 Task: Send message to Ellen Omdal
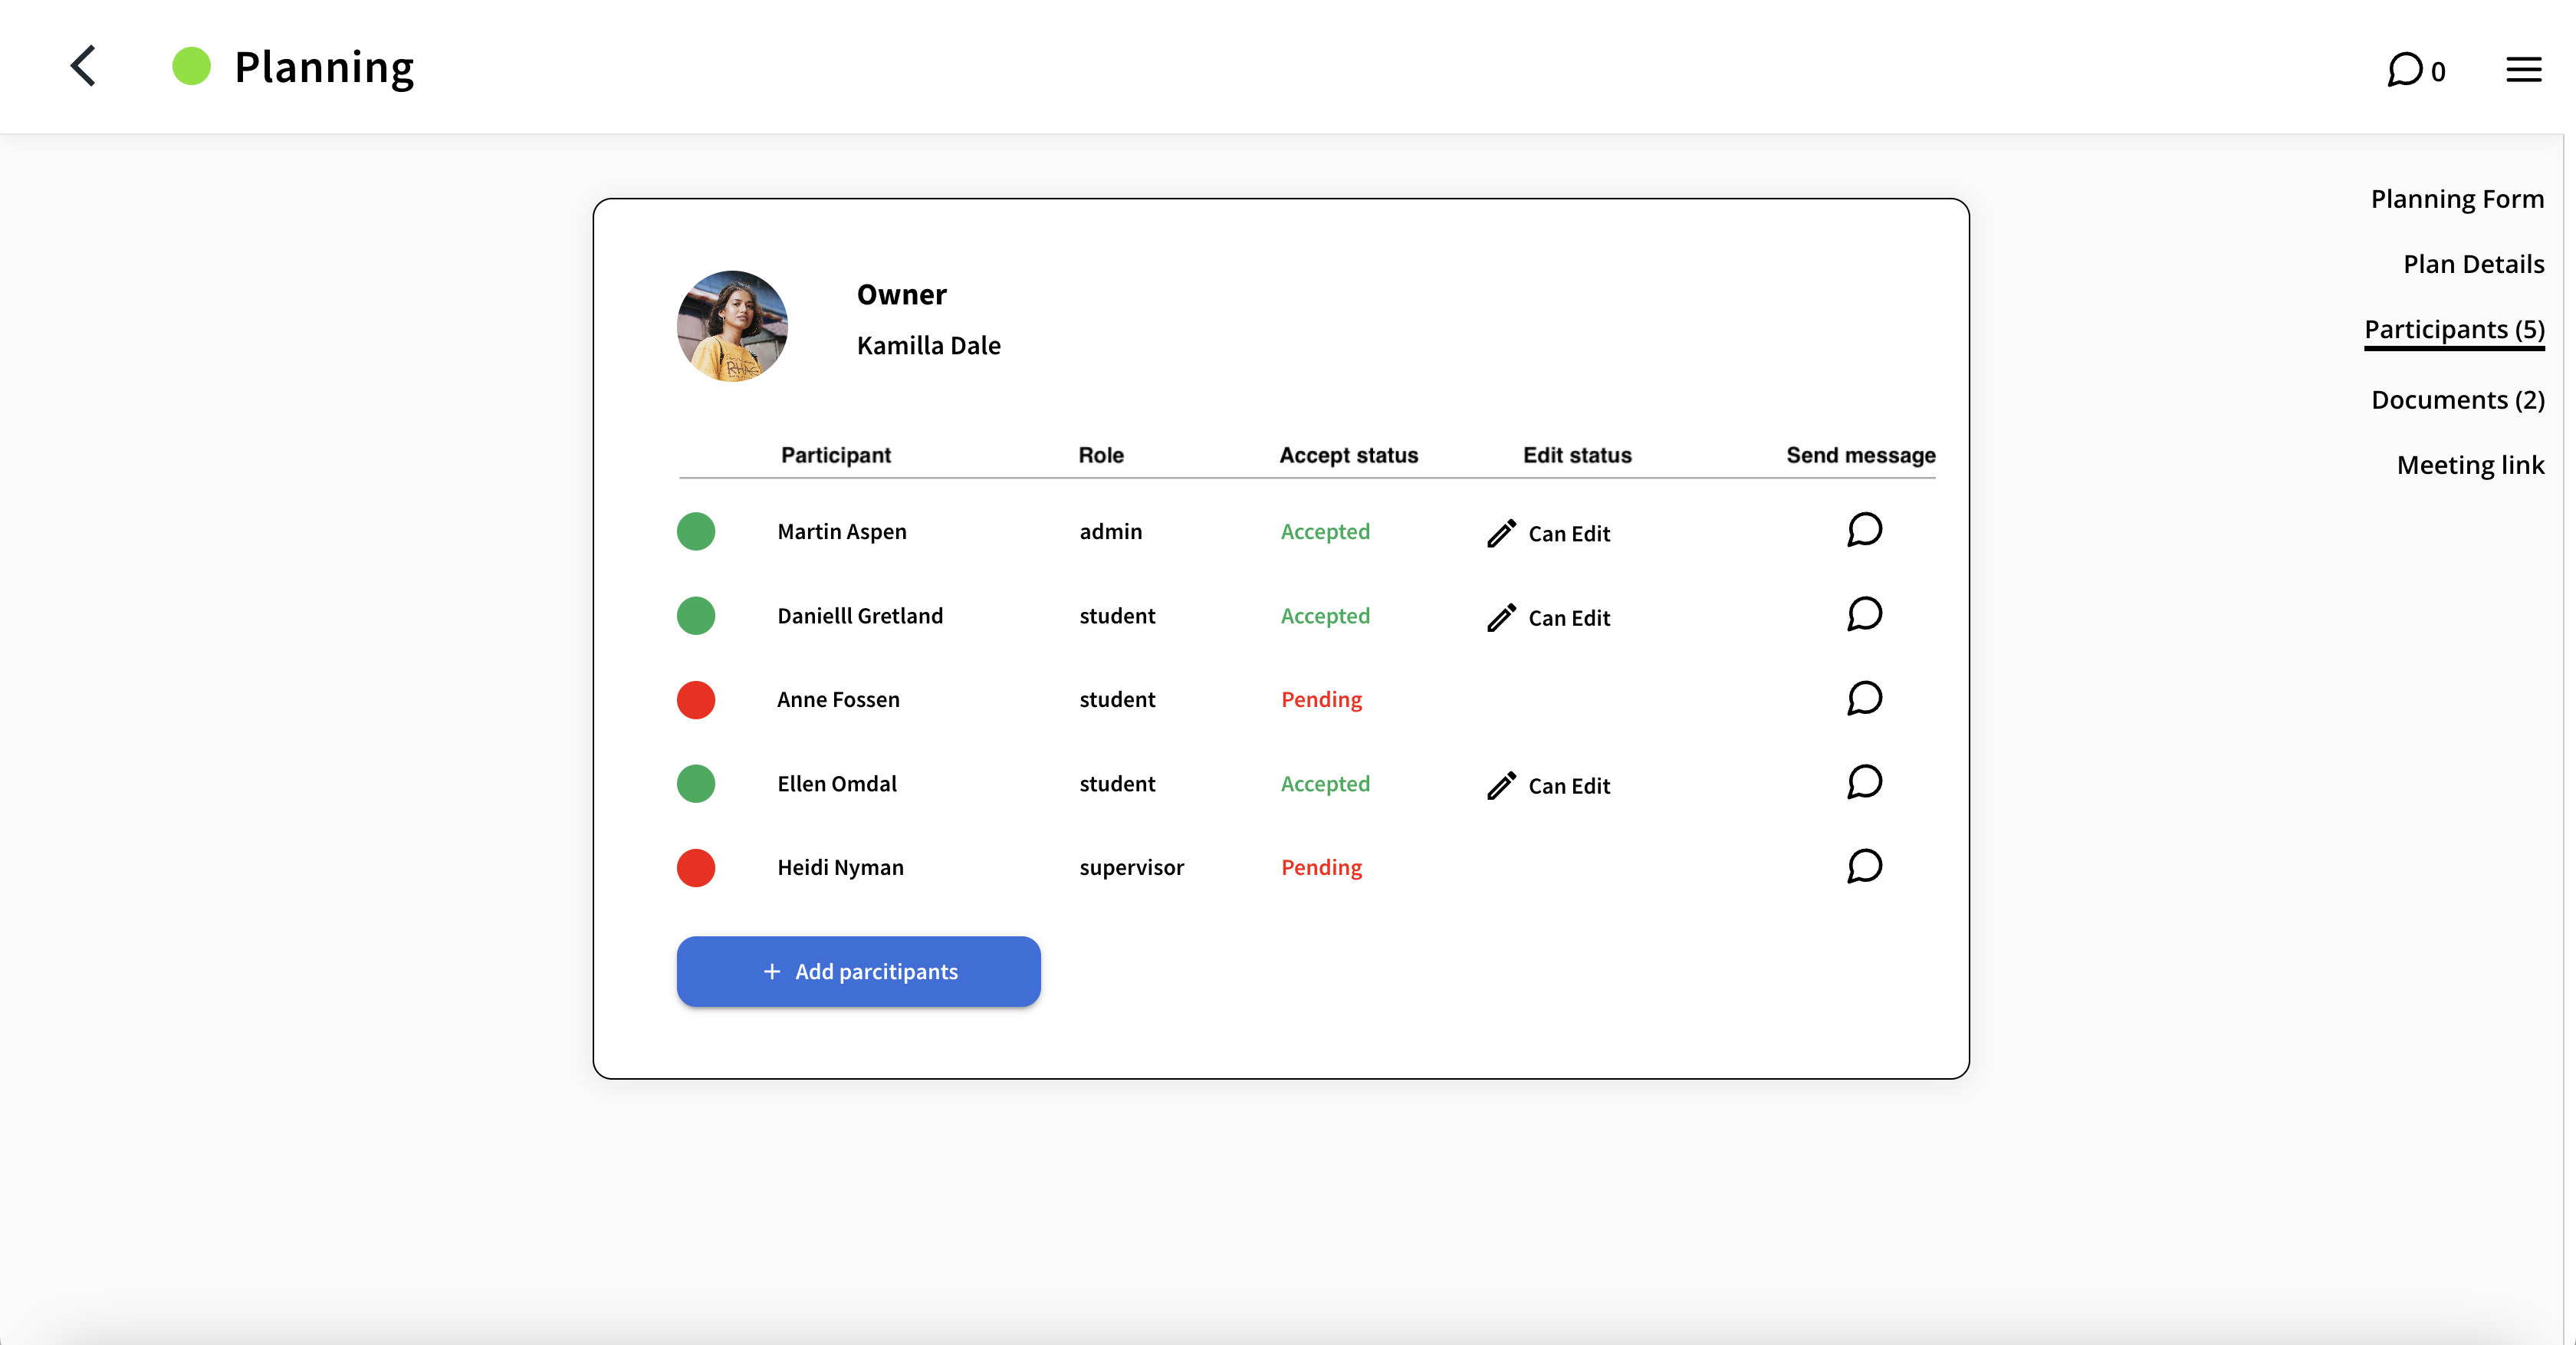[x=1864, y=782]
